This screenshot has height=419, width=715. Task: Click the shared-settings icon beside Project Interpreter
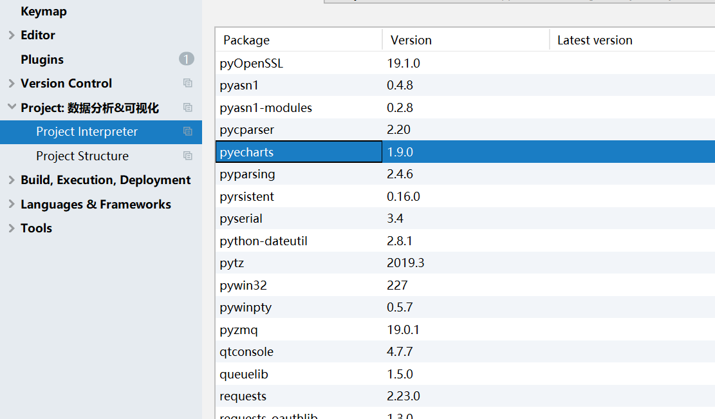[x=187, y=131]
